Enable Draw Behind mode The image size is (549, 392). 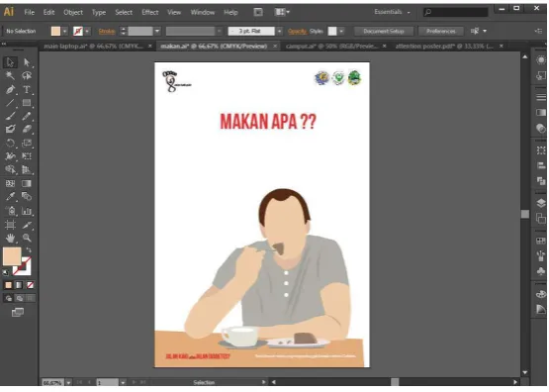click(19, 298)
